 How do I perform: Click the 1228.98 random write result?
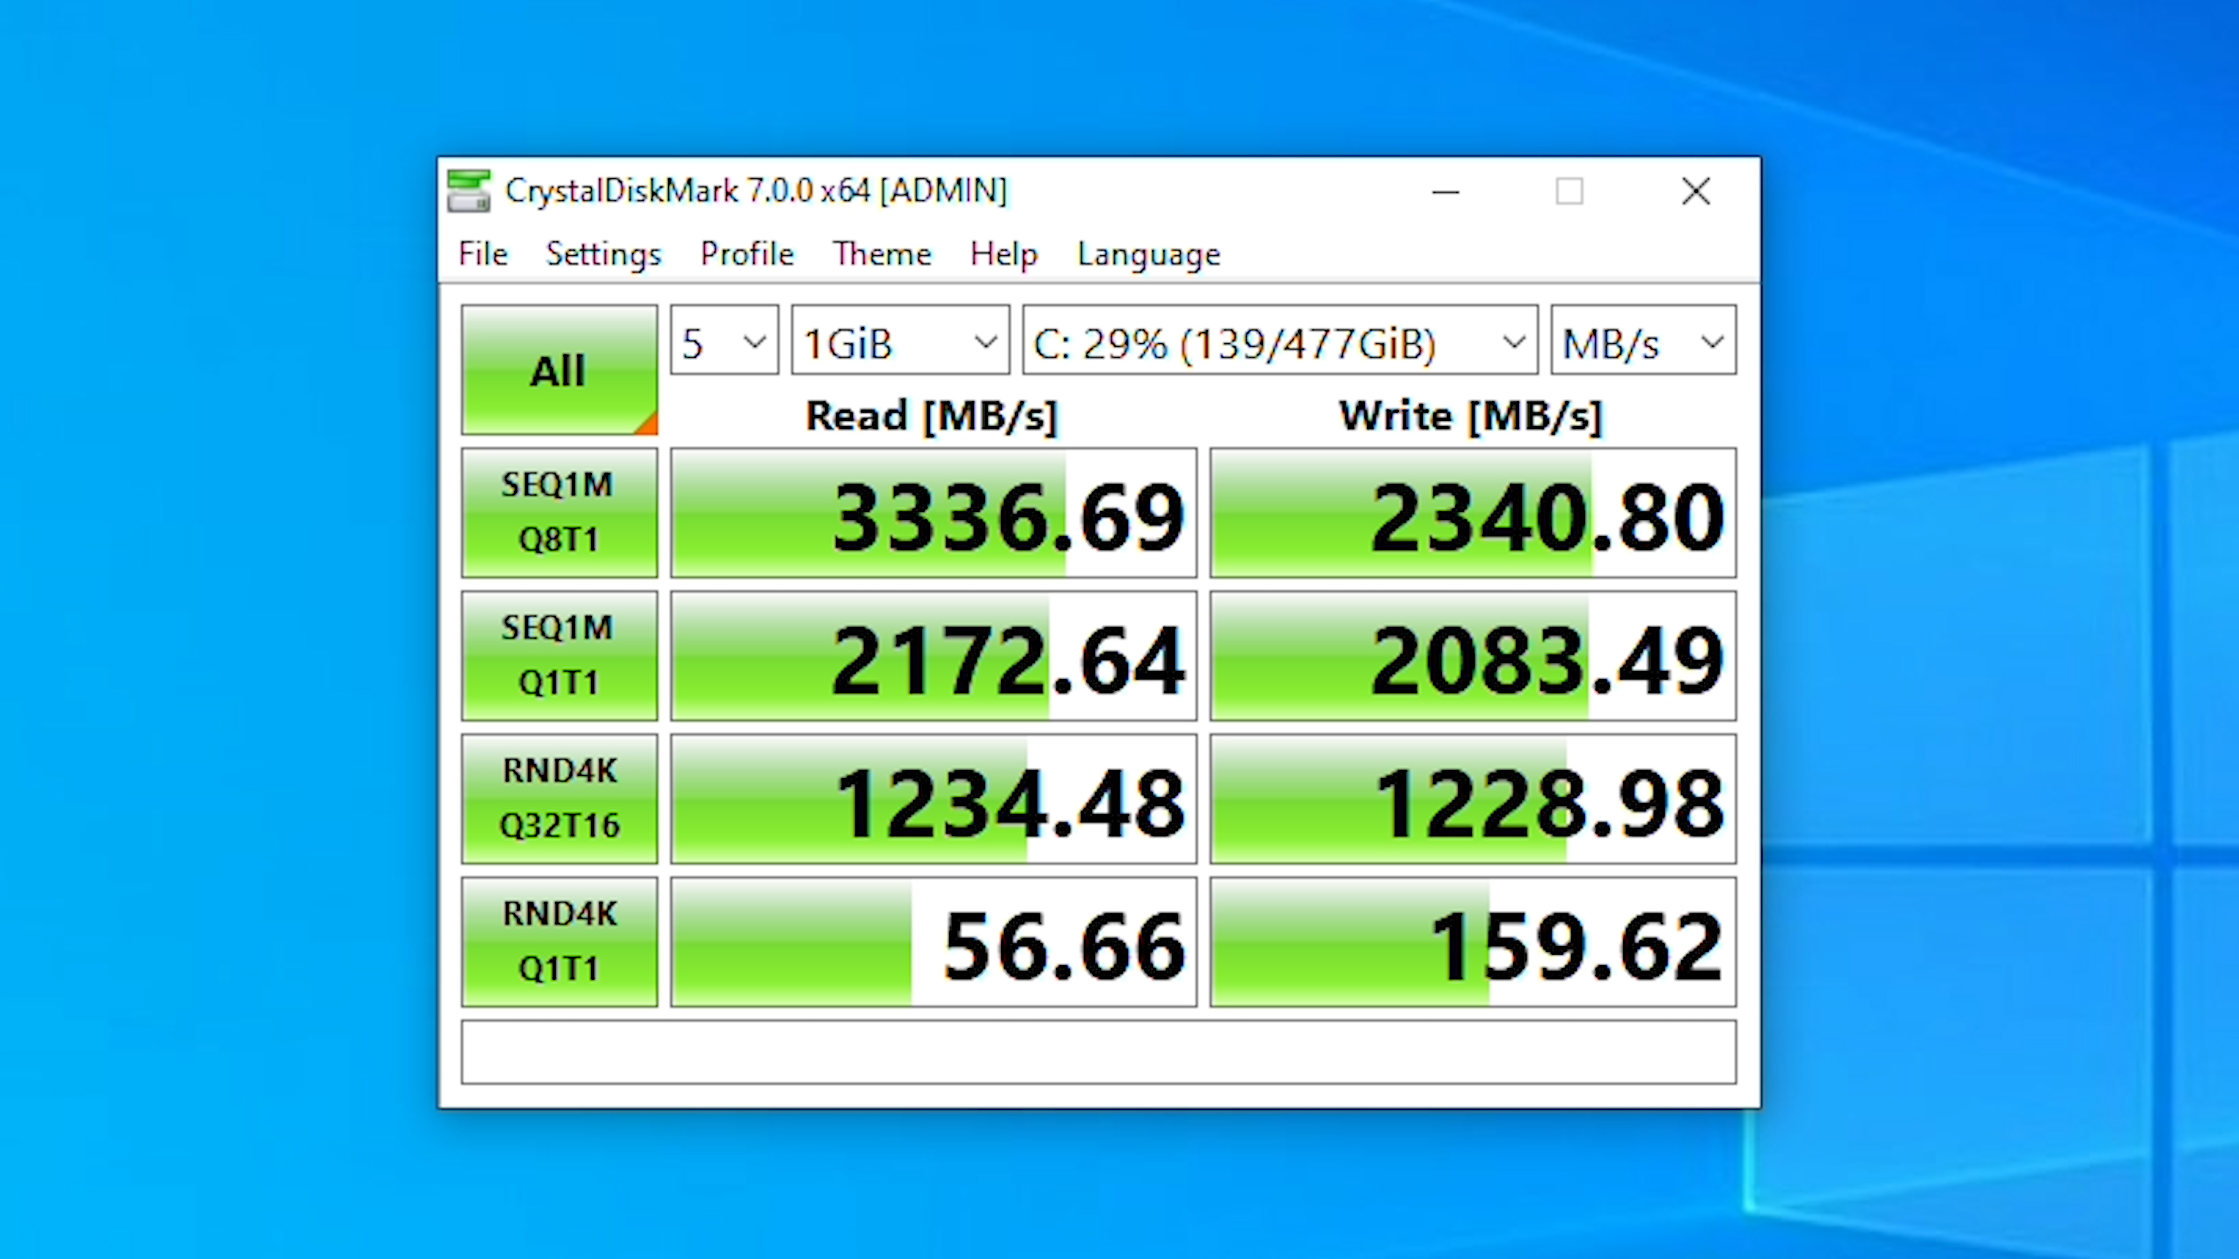coord(1472,799)
